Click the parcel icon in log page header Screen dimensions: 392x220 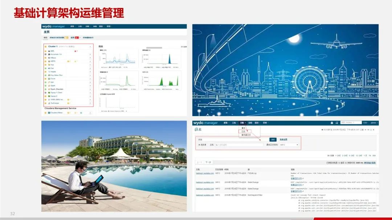coord(332,123)
